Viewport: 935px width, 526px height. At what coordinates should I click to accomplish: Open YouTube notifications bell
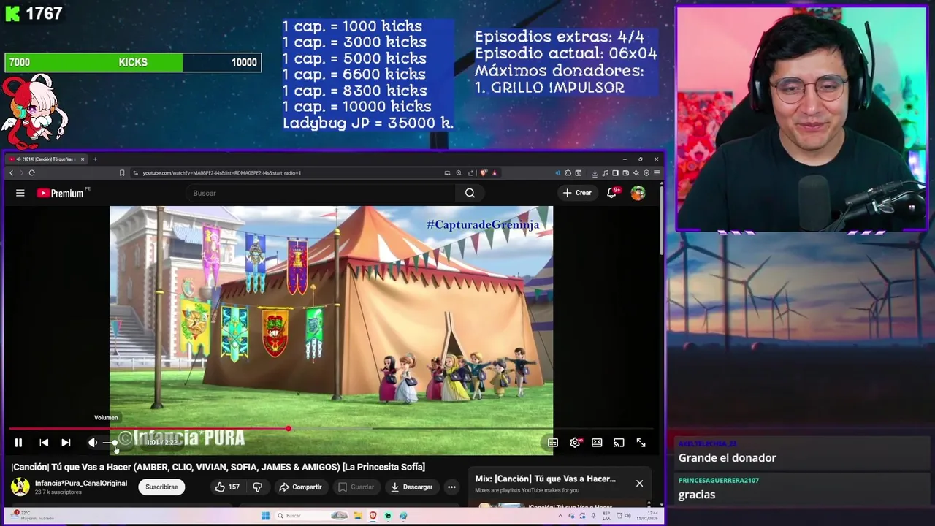tap(612, 193)
